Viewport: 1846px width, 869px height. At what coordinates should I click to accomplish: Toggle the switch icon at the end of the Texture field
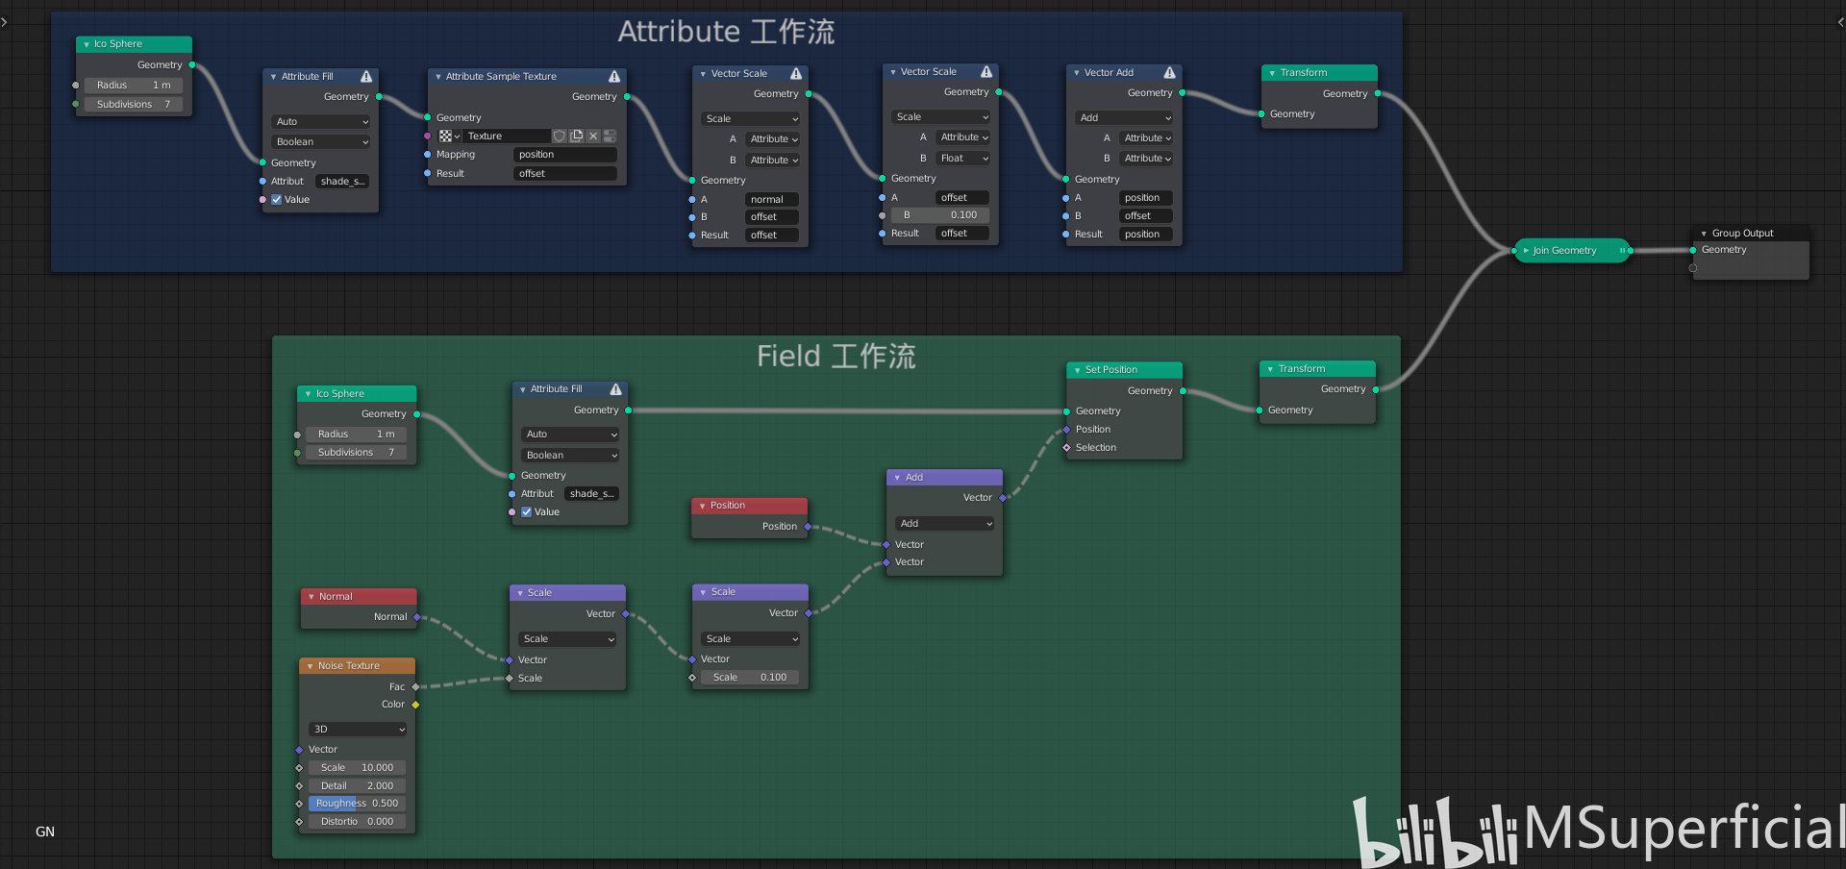pyautogui.click(x=610, y=136)
